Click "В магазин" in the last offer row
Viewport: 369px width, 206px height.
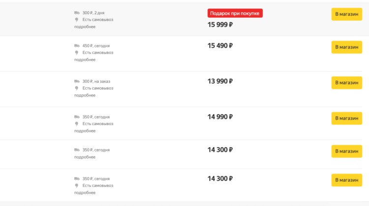tap(347, 180)
